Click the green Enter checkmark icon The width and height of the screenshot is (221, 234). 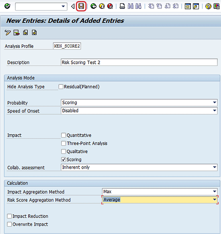[7, 6]
